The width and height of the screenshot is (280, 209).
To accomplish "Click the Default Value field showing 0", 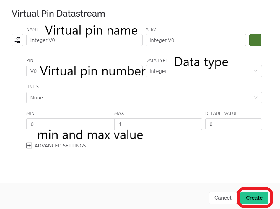I will pyautogui.click(x=233, y=124).
